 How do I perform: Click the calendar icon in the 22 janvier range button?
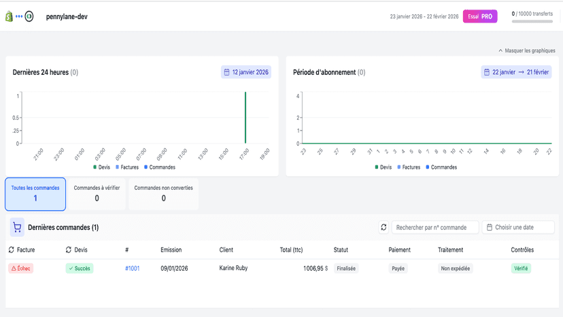pyautogui.click(x=487, y=72)
